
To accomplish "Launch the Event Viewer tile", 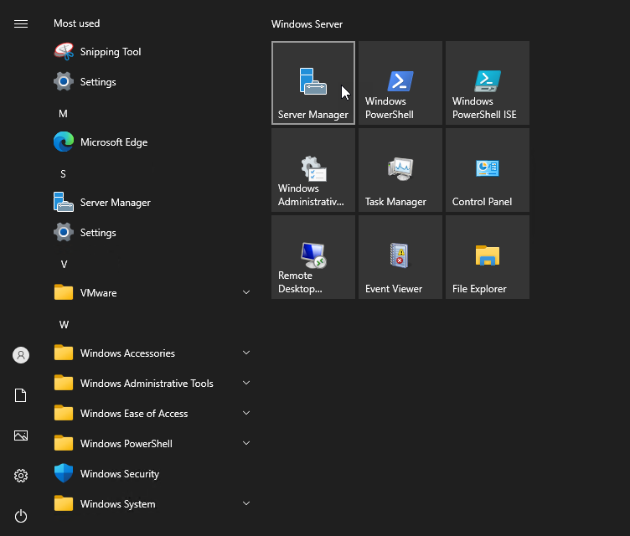I will point(400,257).
